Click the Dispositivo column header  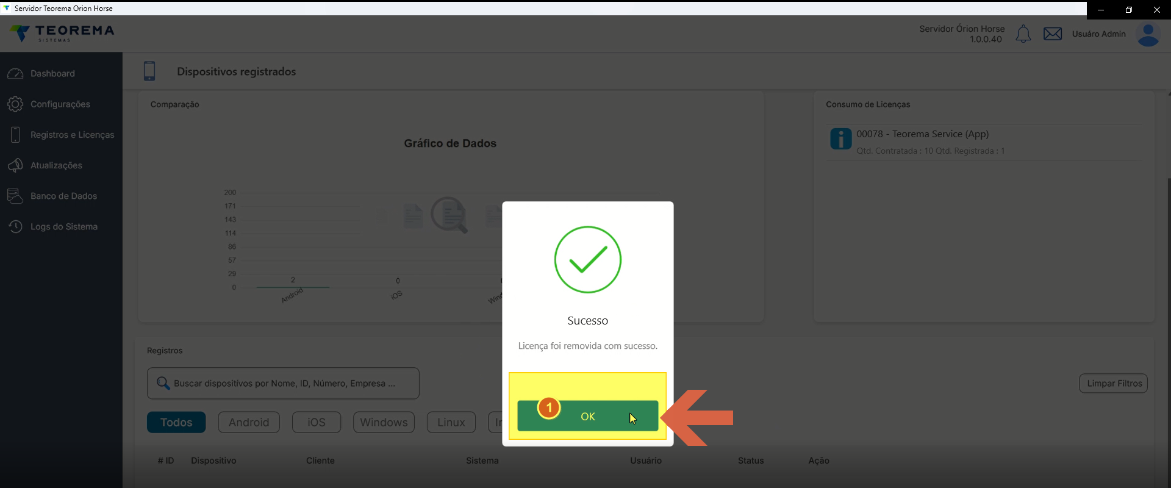tap(213, 461)
